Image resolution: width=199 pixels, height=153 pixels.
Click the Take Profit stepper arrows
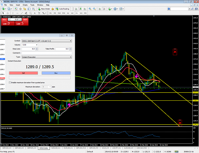click(70, 49)
